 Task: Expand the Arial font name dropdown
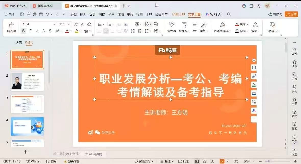[54, 24]
